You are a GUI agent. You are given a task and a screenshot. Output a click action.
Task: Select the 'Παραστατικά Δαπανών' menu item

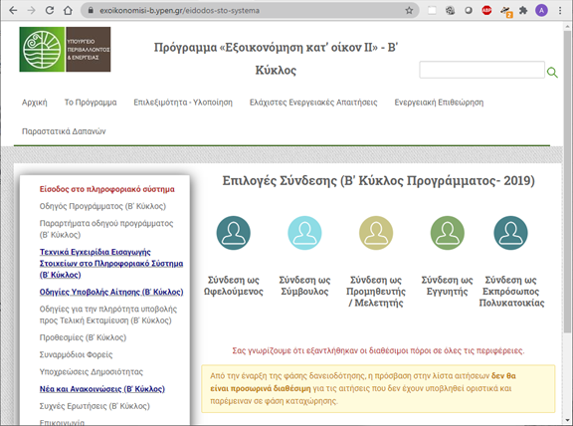point(64,131)
